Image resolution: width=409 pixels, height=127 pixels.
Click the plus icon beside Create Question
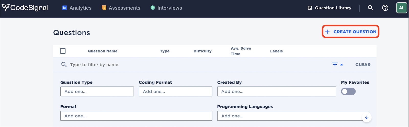coord(327,32)
